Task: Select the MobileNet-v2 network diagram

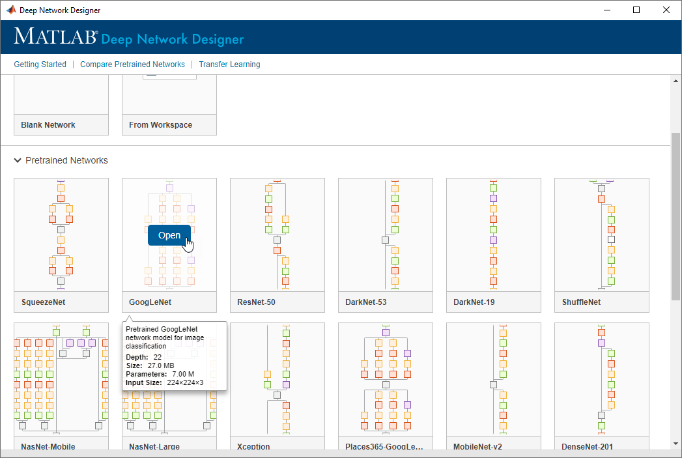Action: [494, 379]
